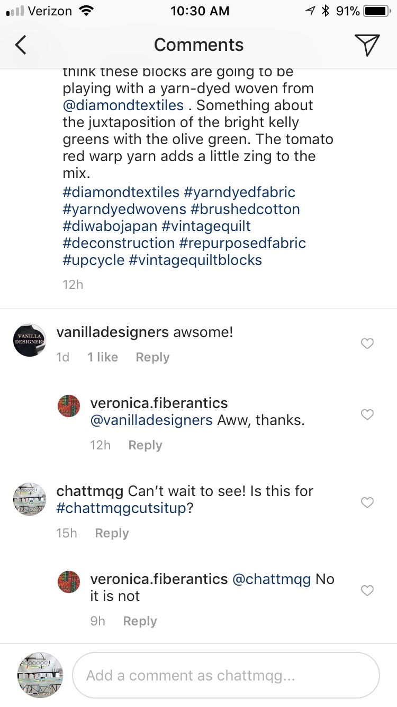Like chattmqg's "Can't wait to see" comment
The height and width of the screenshot is (707, 397).
(367, 502)
